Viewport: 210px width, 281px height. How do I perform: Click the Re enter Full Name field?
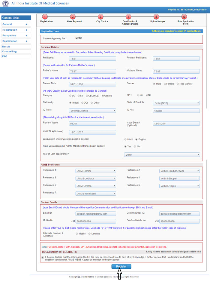[176, 59]
